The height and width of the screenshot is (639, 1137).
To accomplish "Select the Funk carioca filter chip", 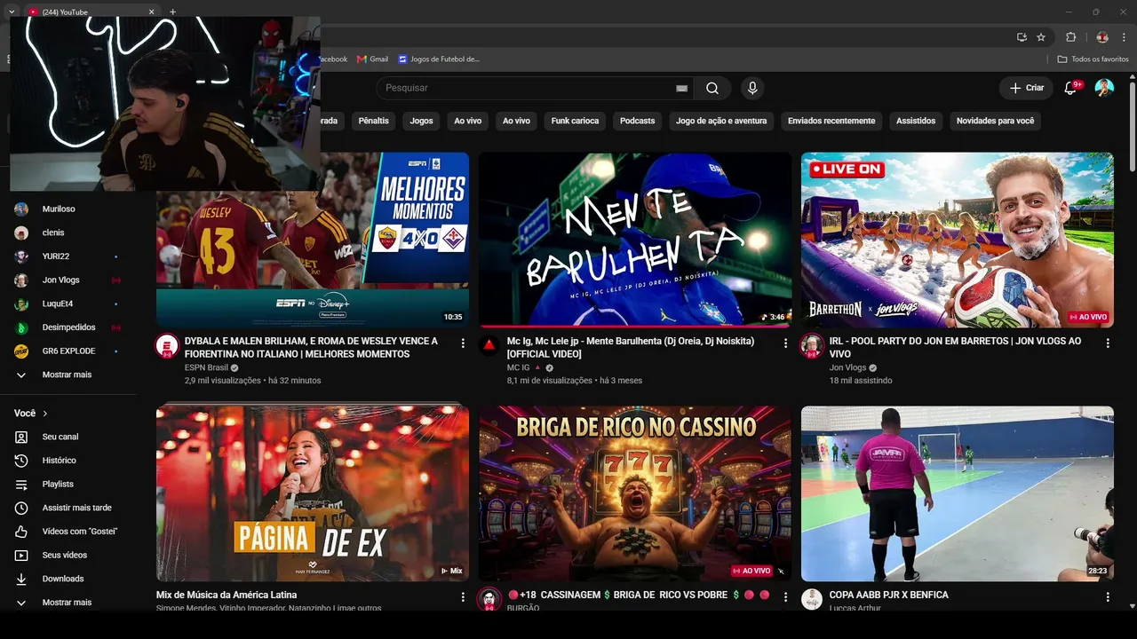I will (575, 121).
